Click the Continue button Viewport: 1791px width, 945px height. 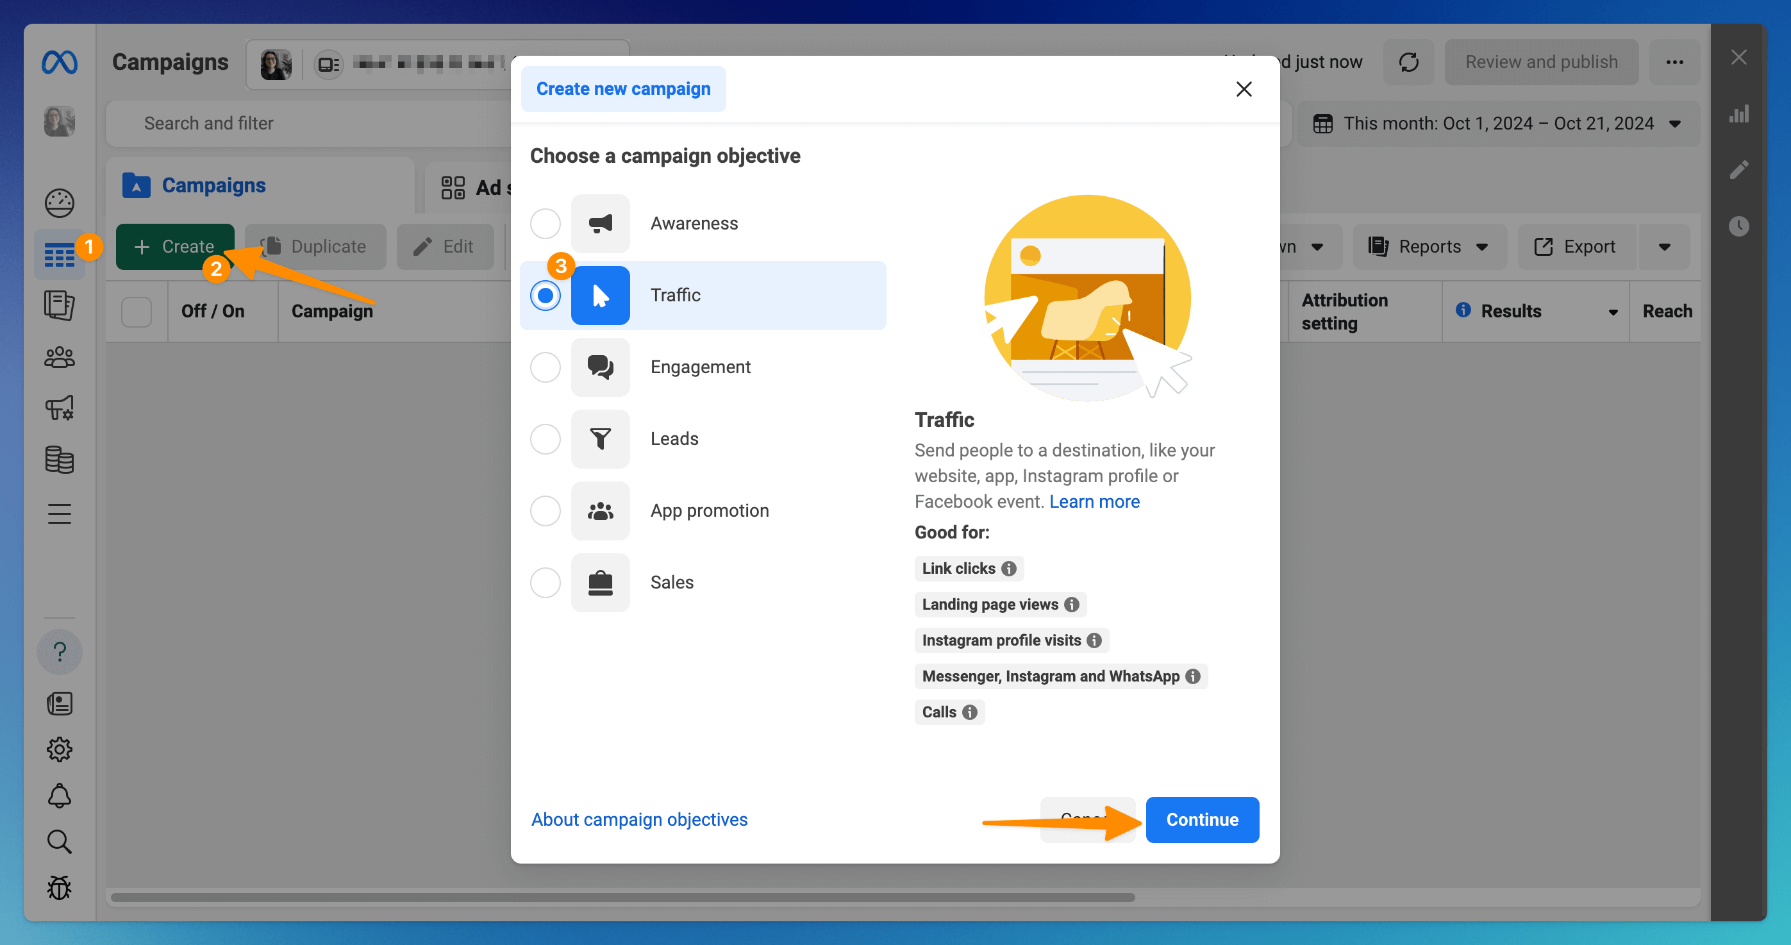coord(1201,819)
